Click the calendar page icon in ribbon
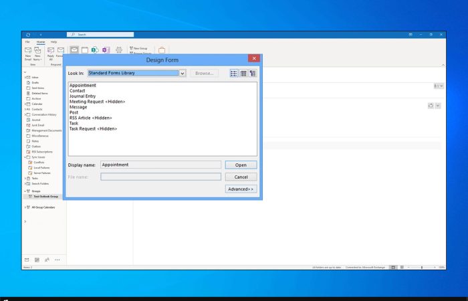This screenshot has height=301, width=468. pyautogui.click(x=85, y=50)
